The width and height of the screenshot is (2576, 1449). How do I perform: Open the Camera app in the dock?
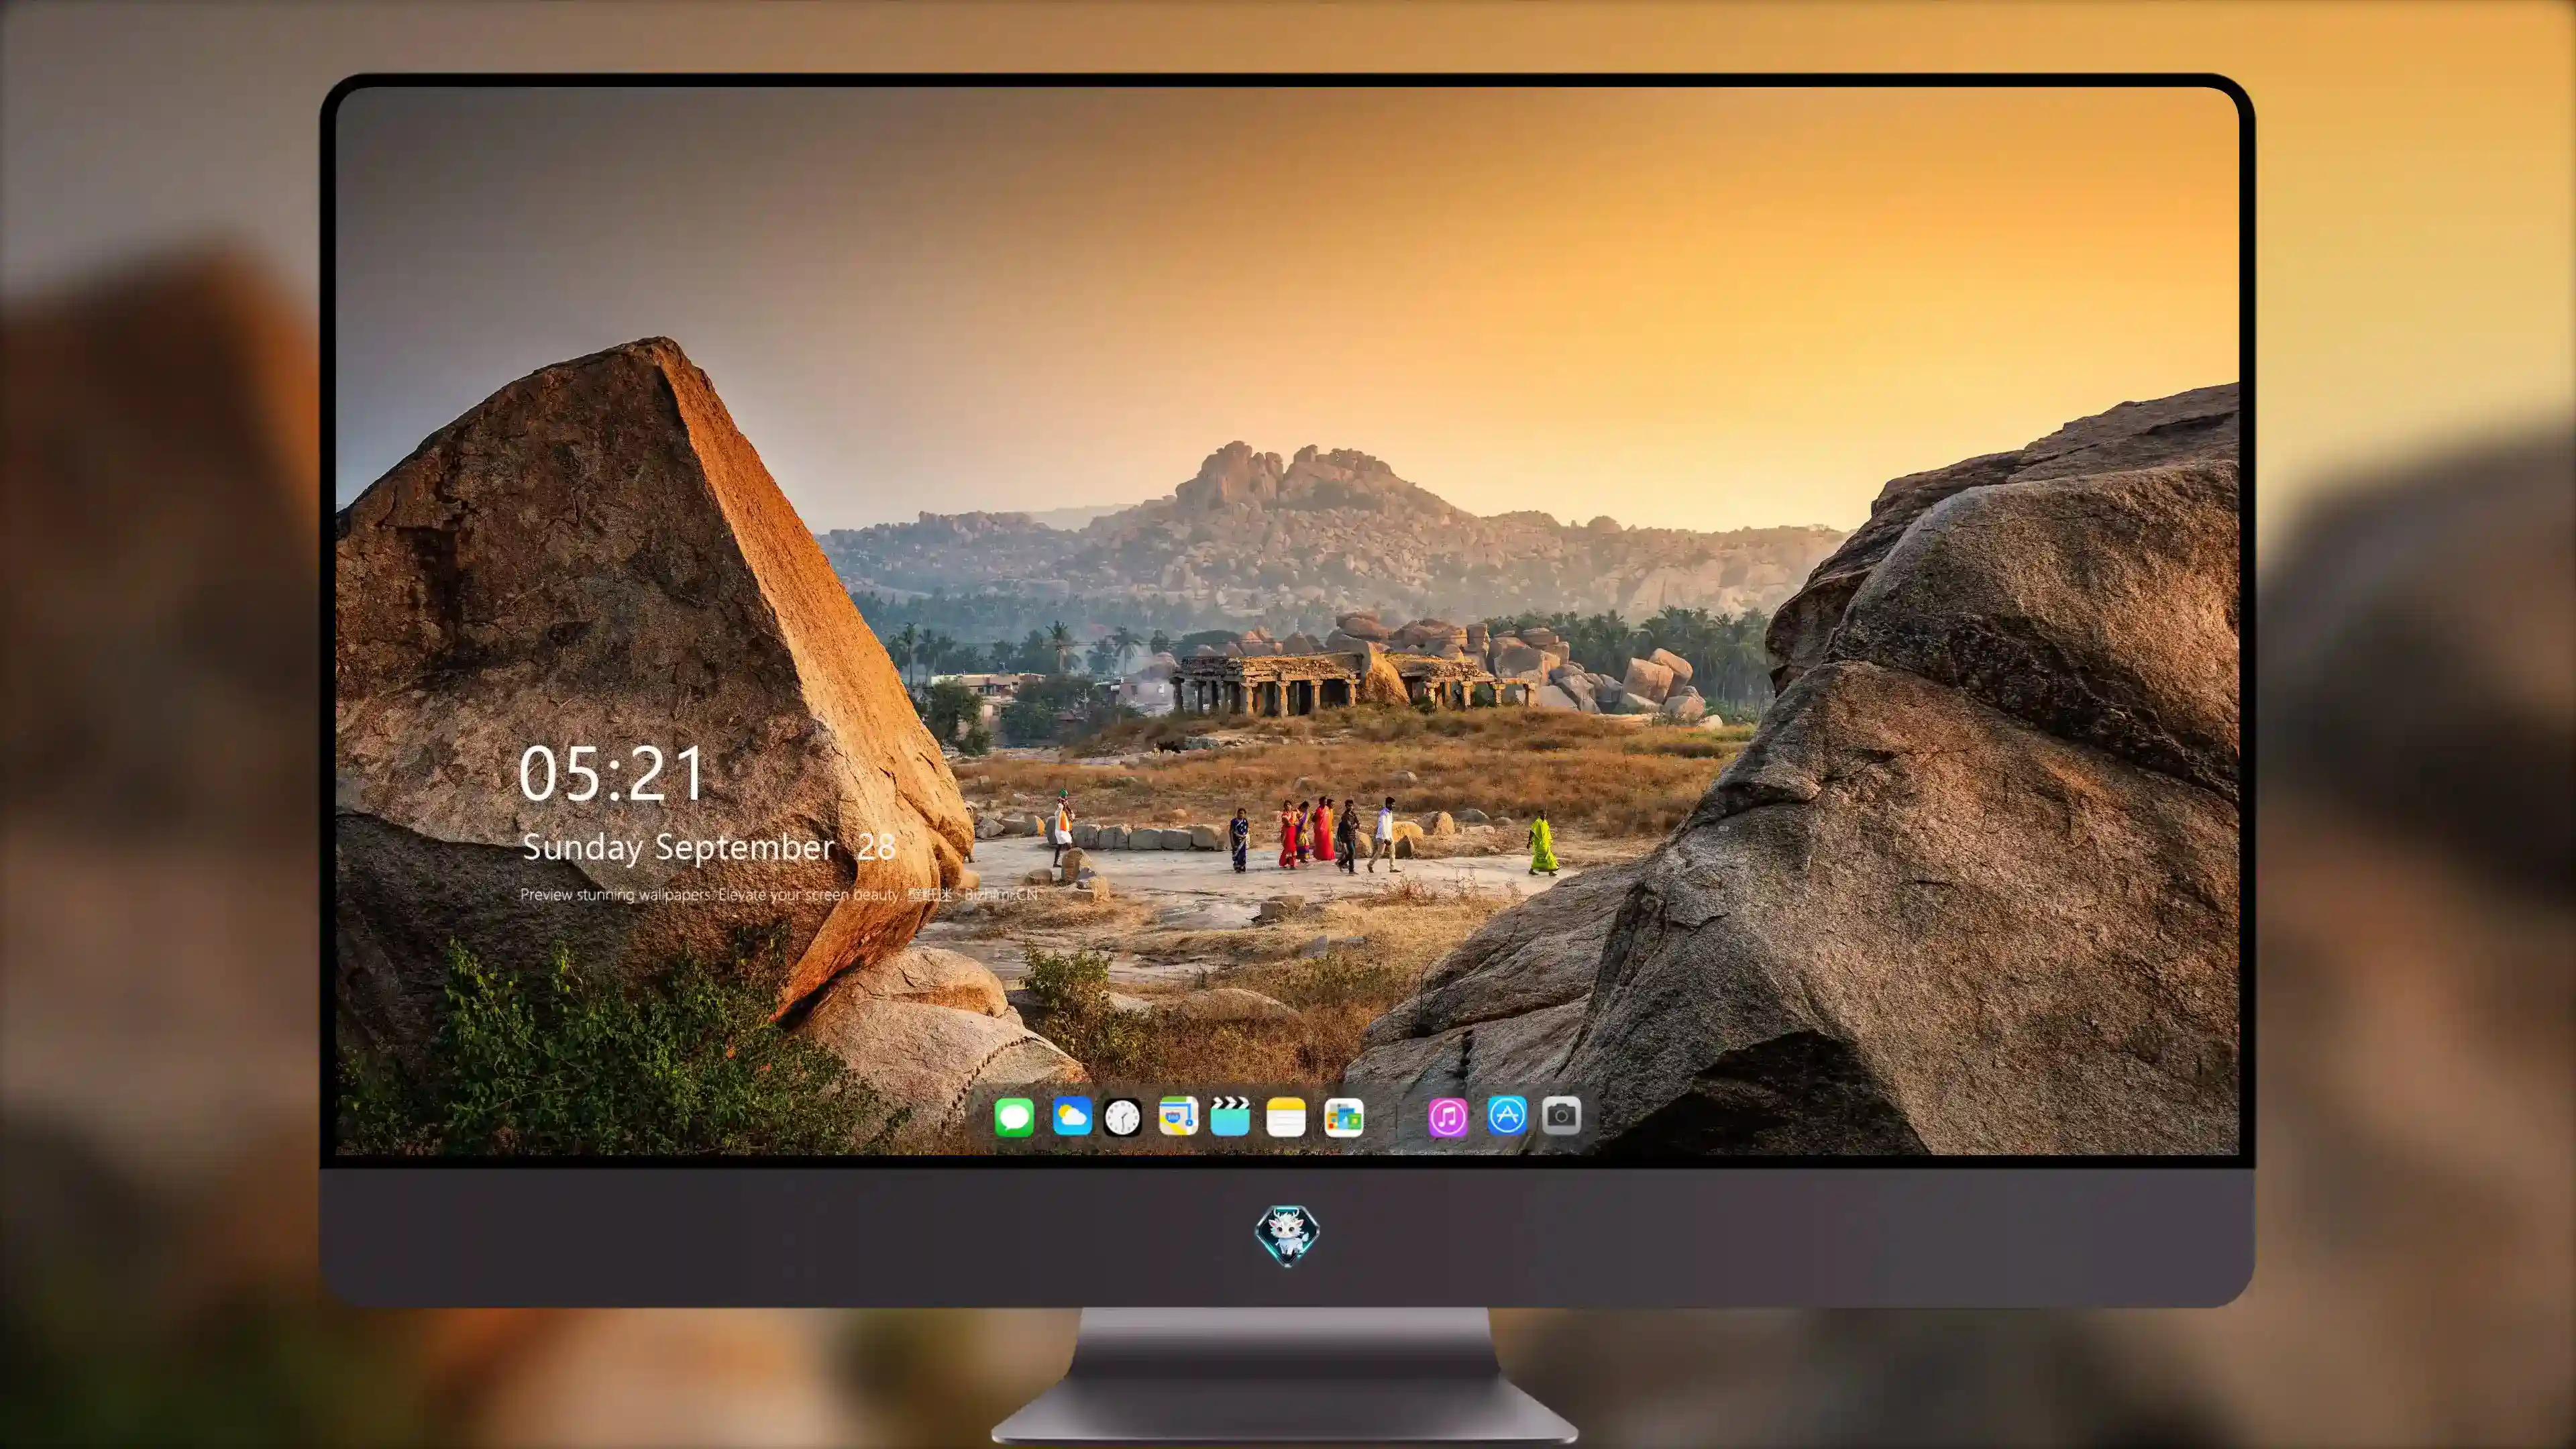1561,1115
